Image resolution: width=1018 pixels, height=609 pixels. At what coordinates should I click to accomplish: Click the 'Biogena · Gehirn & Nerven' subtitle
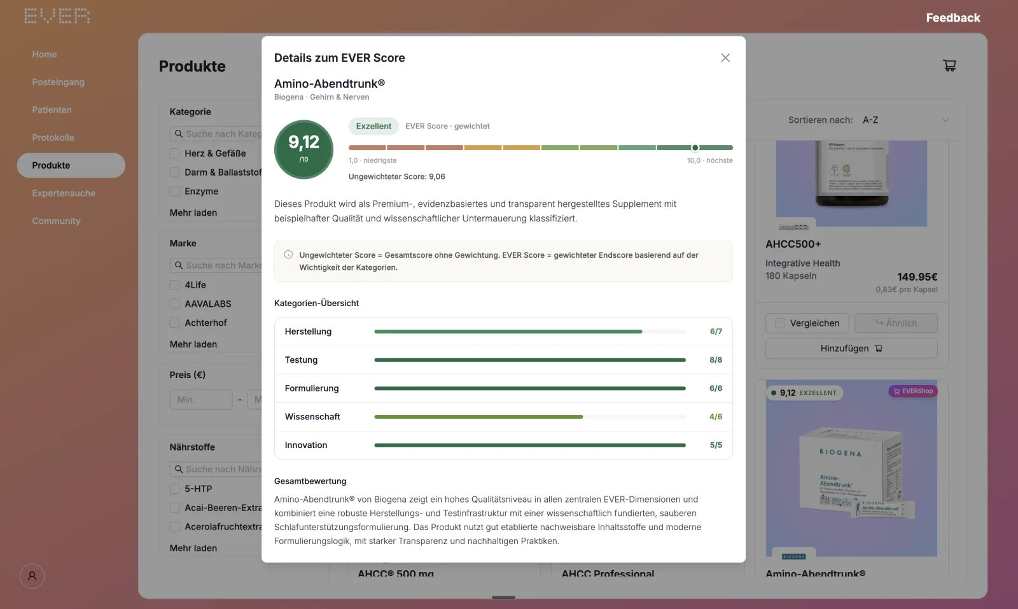[321, 97]
